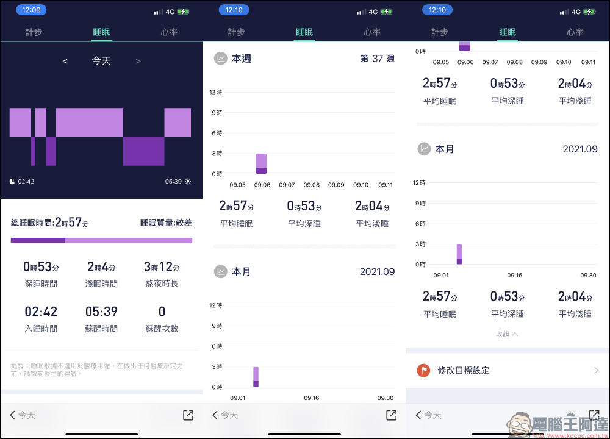This screenshot has height=439, width=610.
Task: Tap signal bars in middle screen status bar
Action: 361,12
